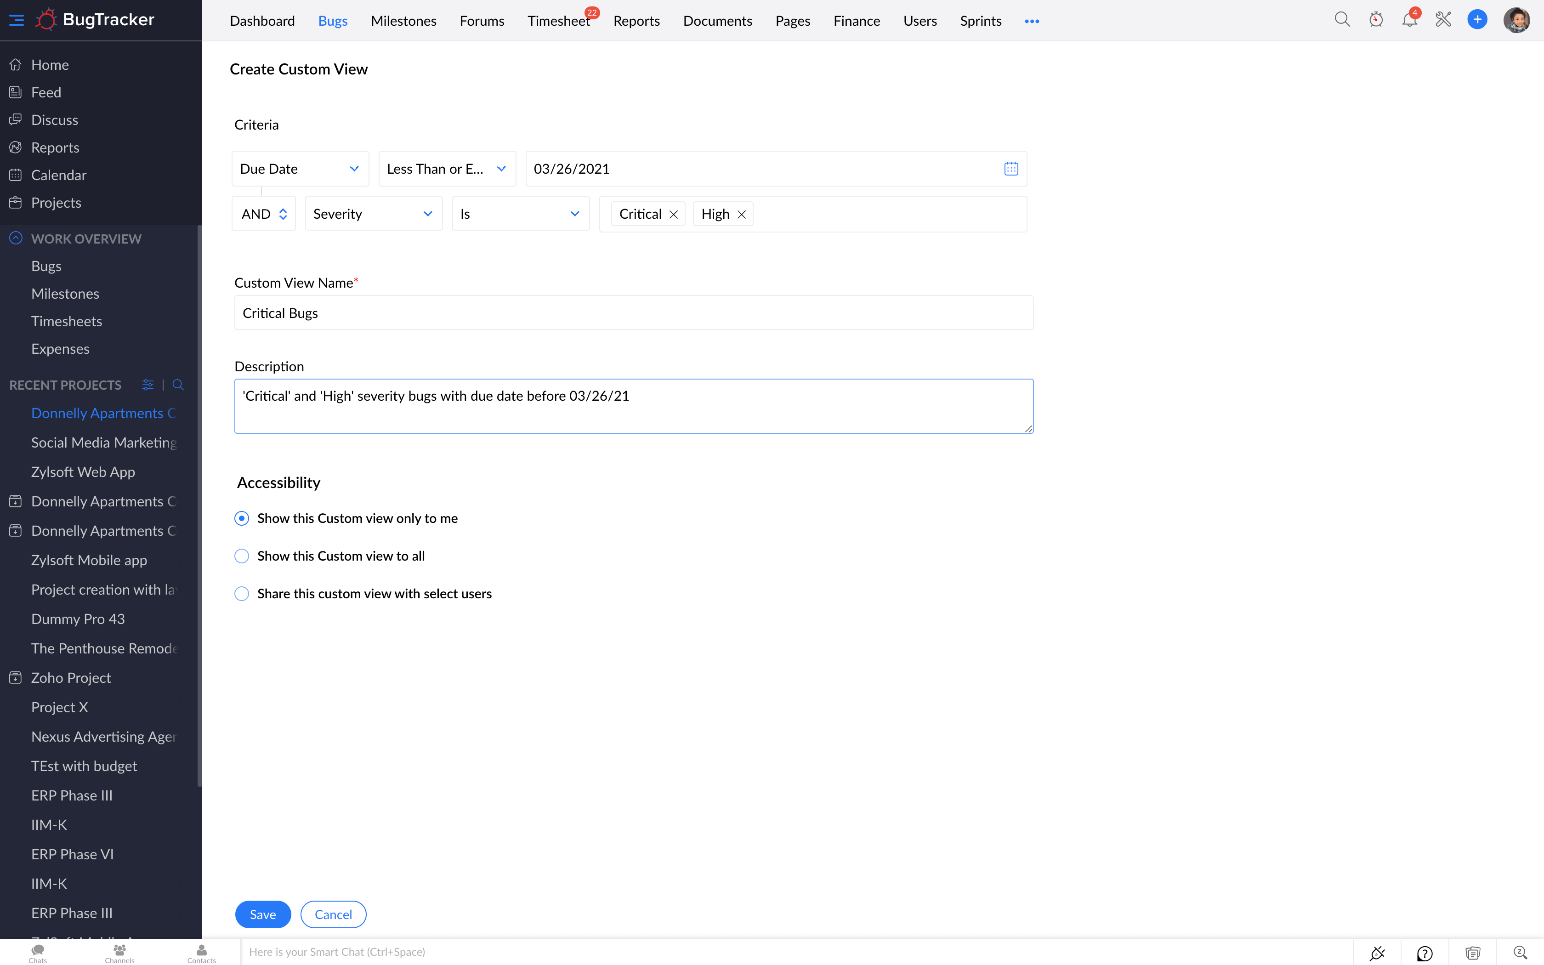Collapse the Work Overview section
Image resolution: width=1544 pixels, height=965 pixels.
(16, 238)
